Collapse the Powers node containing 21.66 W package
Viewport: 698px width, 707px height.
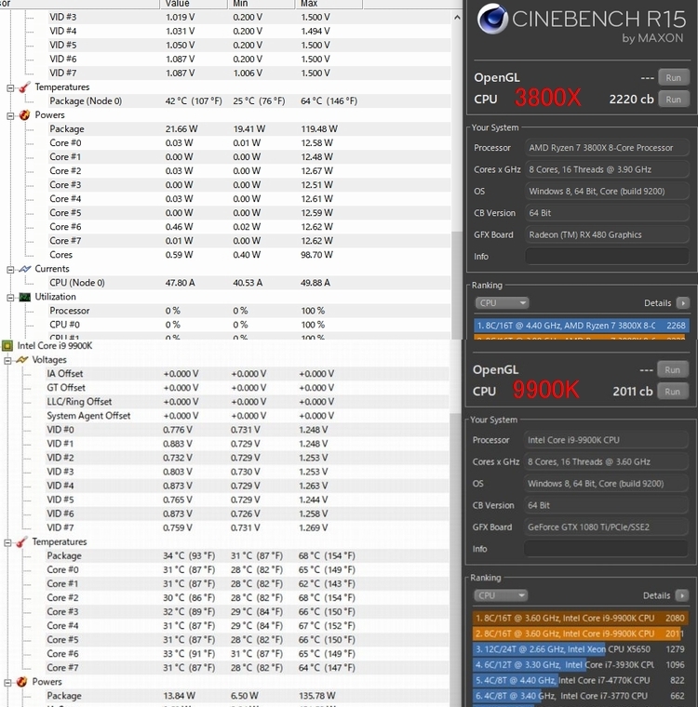pos(10,115)
